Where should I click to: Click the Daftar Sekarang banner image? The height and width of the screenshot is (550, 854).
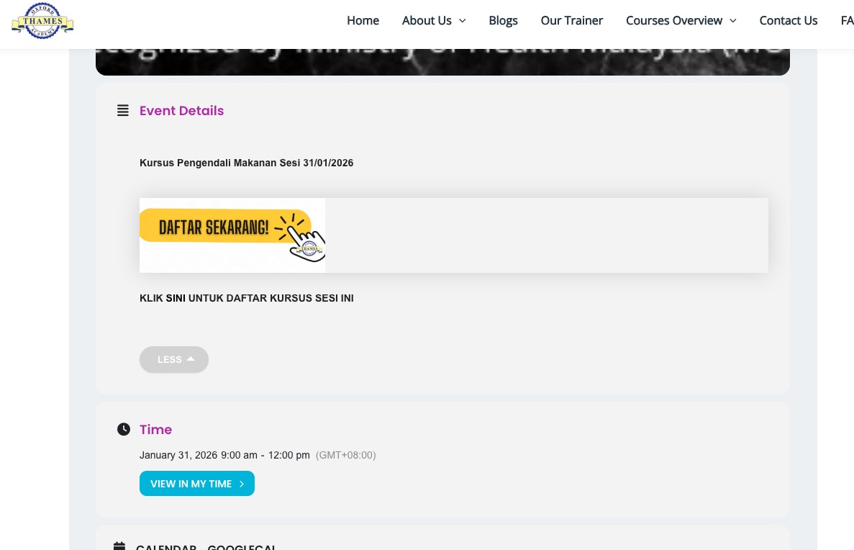point(232,235)
